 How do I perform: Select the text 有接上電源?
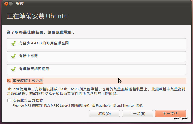[29, 56]
